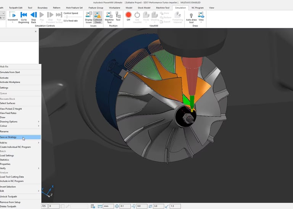Open the NC Program tab

click(198, 8)
